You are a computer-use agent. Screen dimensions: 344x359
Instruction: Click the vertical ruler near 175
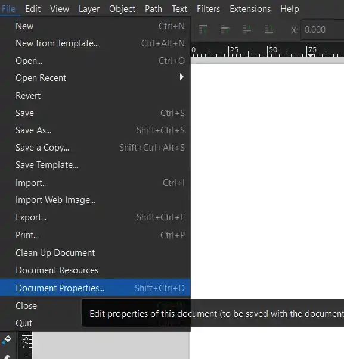click(x=26, y=342)
